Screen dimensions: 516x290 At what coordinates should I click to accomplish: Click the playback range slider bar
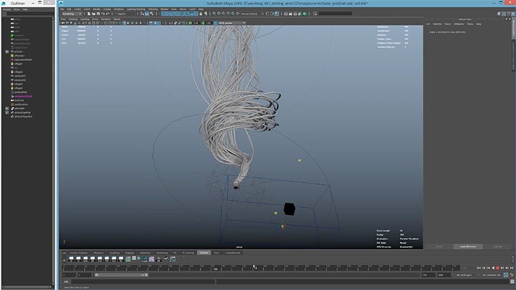121,275
